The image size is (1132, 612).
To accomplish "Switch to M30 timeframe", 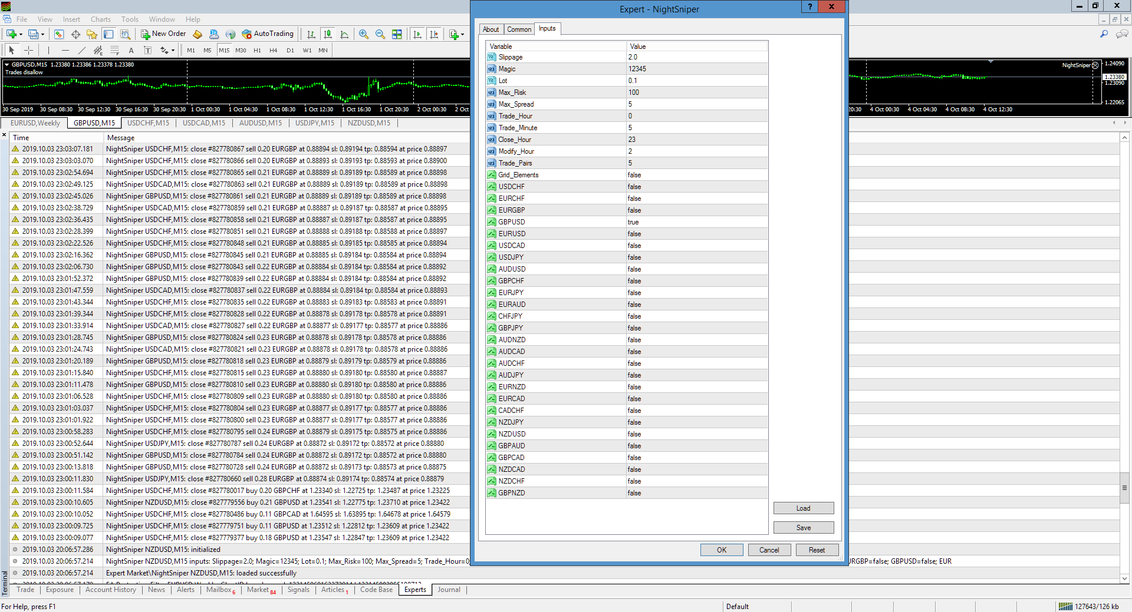I will [x=241, y=50].
